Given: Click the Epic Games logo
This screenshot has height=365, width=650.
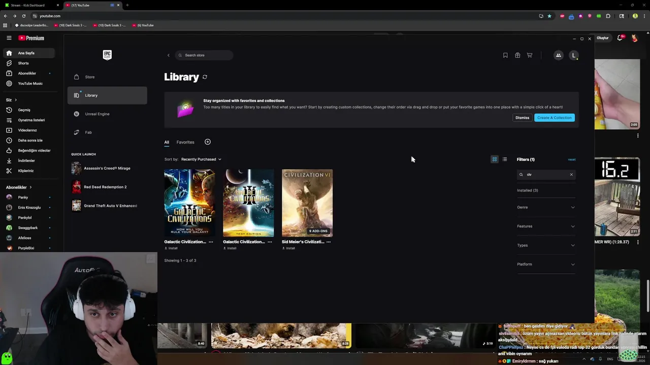Looking at the screenshot, I should [x=107, y=55].
